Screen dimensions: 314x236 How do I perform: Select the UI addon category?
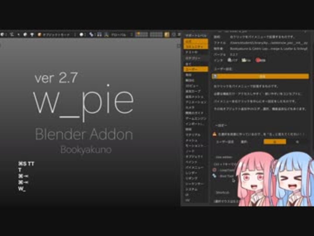[196, 195]
